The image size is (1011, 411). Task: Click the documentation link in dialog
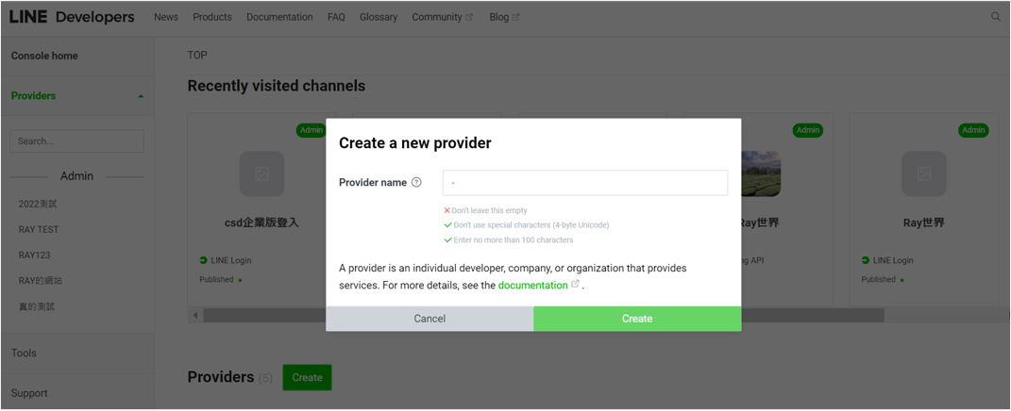tap(533, 285)
